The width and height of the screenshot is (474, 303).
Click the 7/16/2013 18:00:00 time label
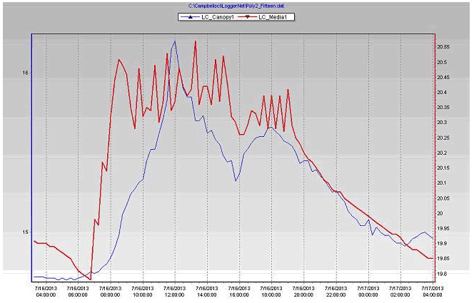pos(271,292)
